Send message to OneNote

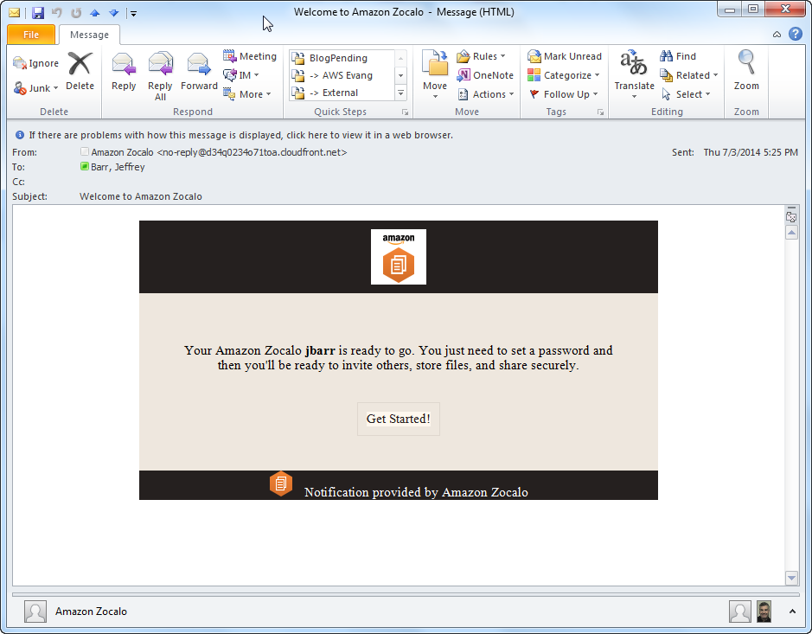click(485, 75)
